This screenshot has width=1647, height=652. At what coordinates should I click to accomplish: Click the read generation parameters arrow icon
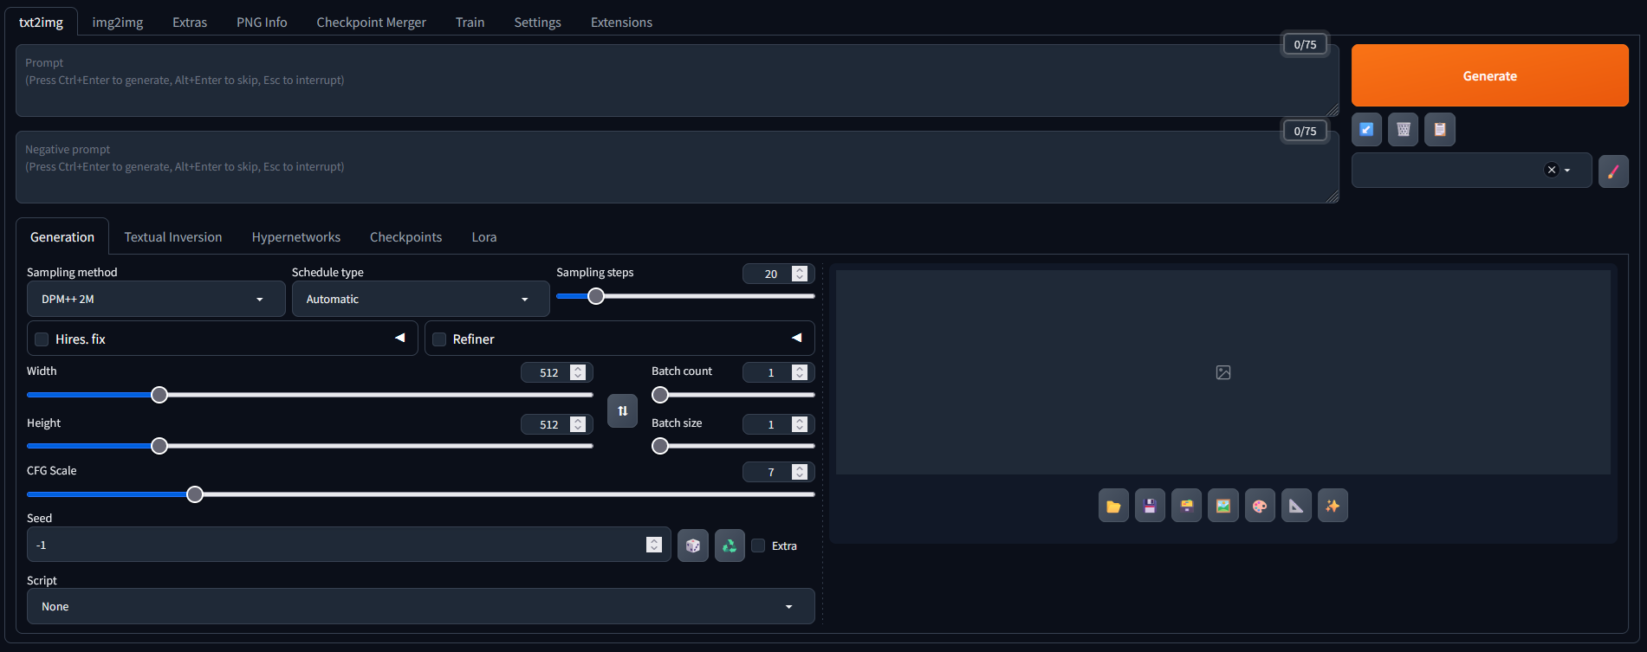click(1366, 130)
